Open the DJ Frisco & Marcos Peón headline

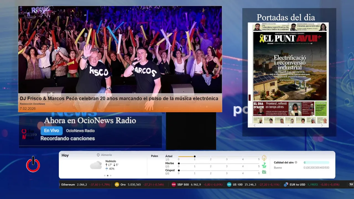click(x=119, y=98)
